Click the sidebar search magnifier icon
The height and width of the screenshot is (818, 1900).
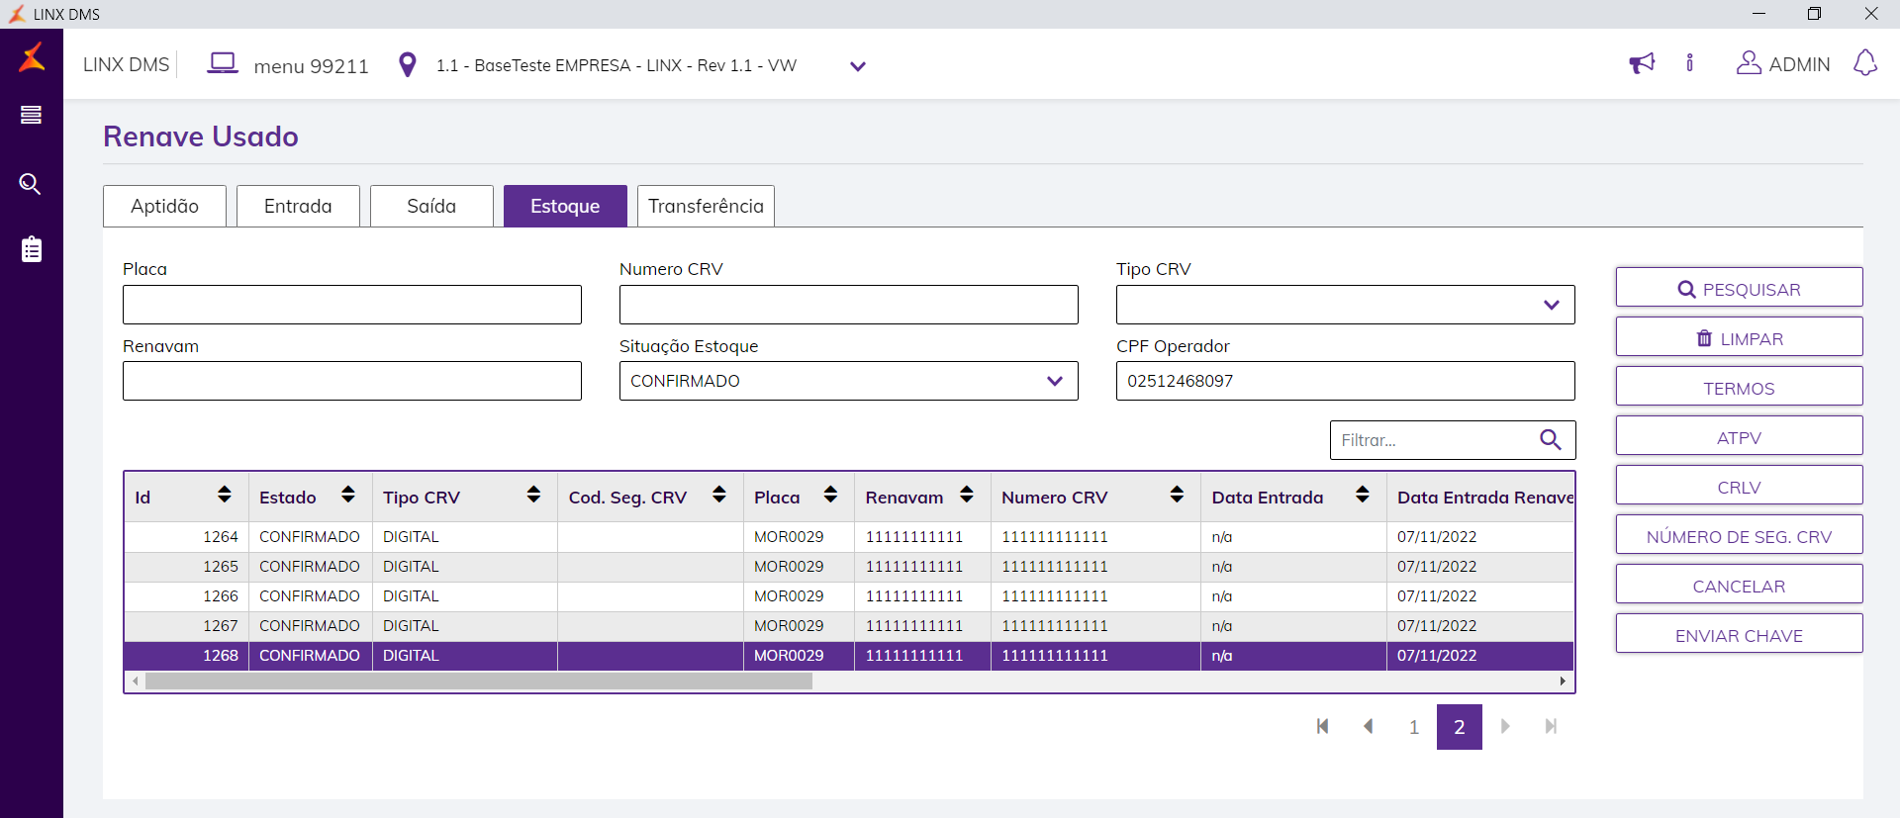click(x=31, y=184)
